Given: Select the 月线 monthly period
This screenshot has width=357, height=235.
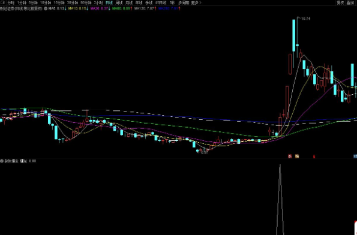Looking at the screenshot, I should [129, 3].
